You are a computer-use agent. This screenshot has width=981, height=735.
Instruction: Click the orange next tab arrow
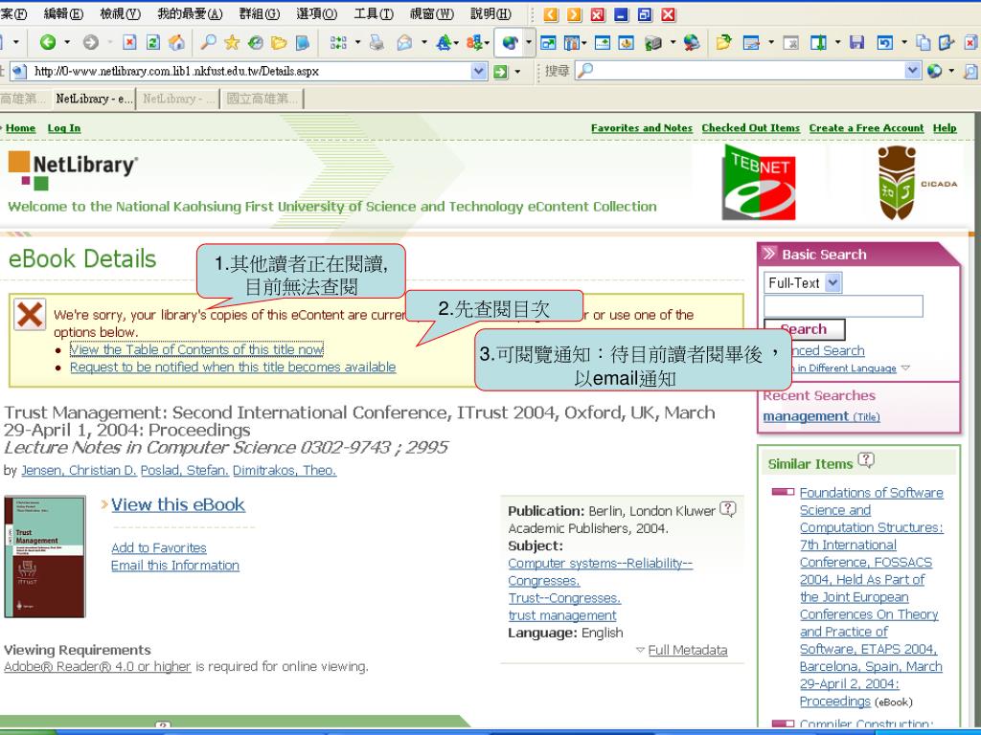click(575, 14)
